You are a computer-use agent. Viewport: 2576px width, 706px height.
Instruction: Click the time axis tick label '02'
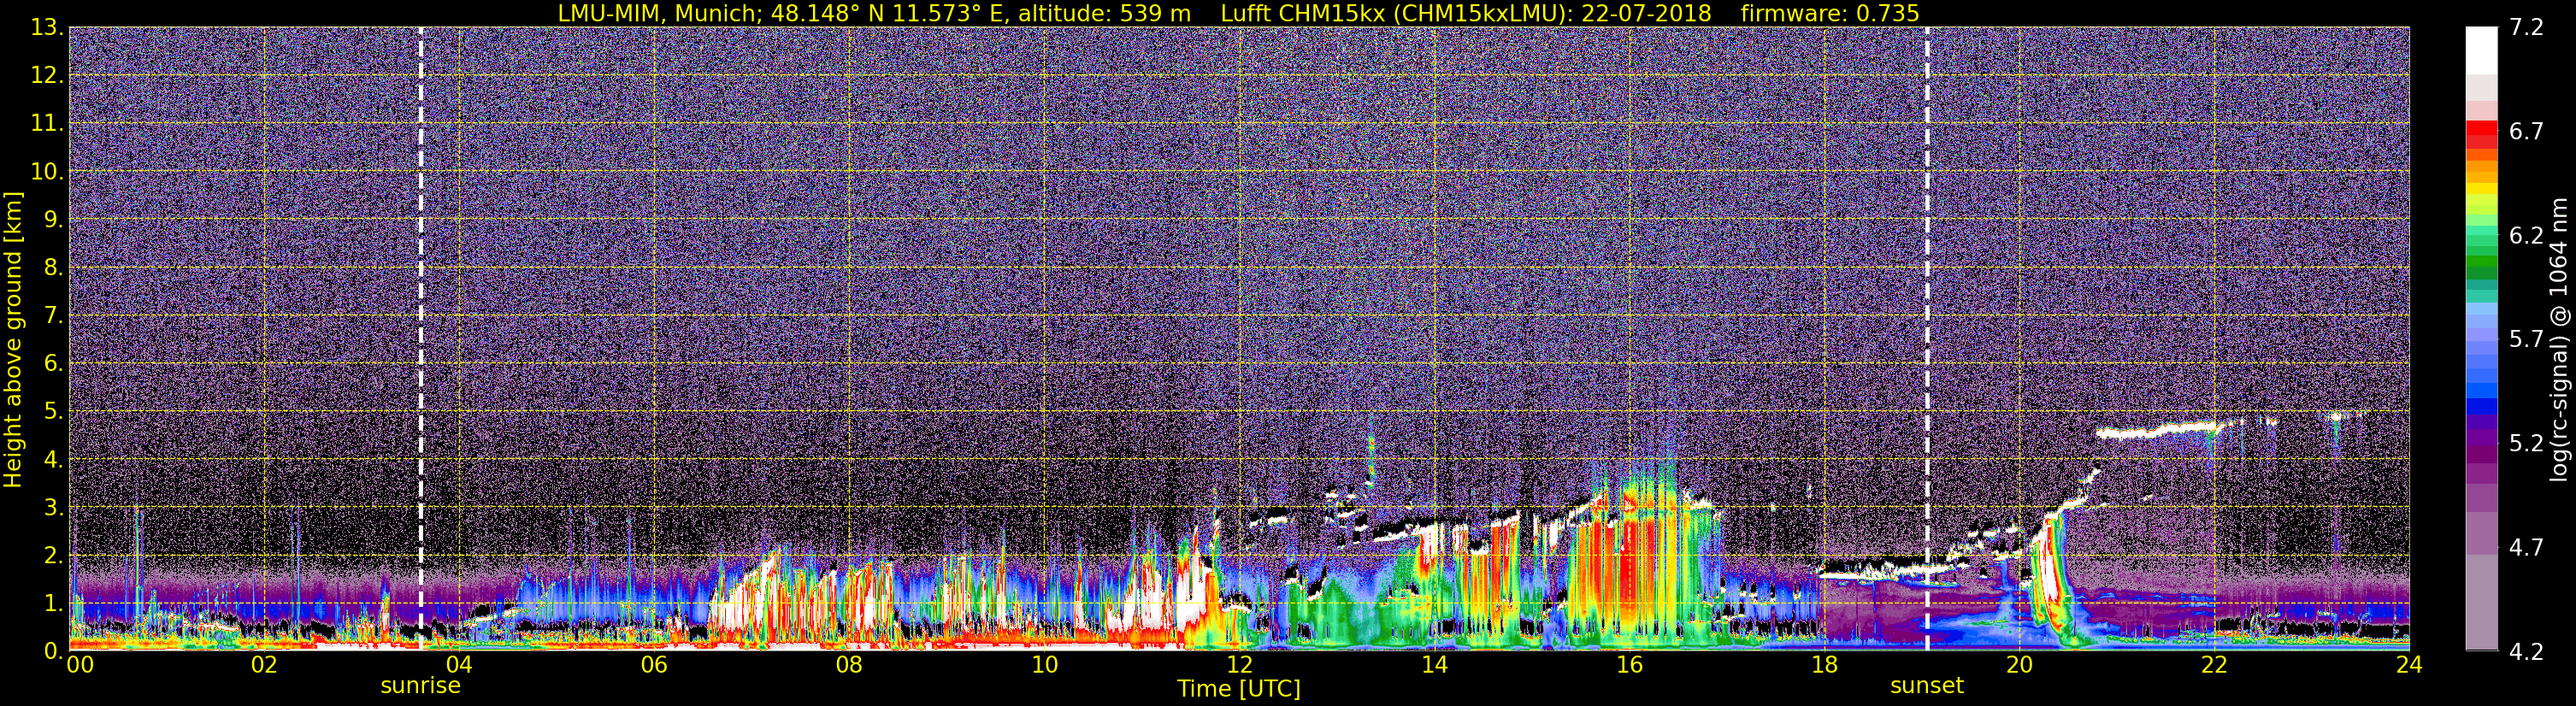tap(263, 666)
